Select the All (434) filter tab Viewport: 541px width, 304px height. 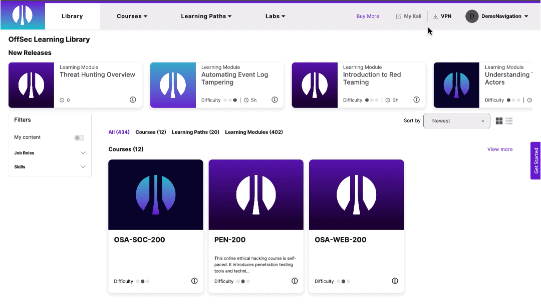(119, 132)
